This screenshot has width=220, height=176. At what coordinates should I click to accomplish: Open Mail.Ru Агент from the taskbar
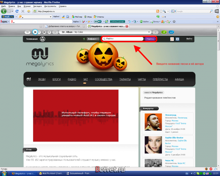[51, 173]
